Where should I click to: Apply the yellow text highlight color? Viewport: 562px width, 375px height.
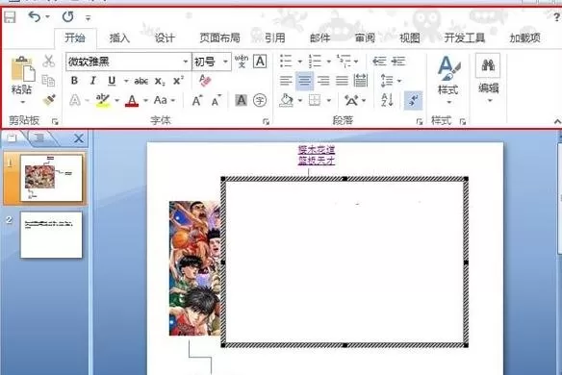click(x=103, y=100)
